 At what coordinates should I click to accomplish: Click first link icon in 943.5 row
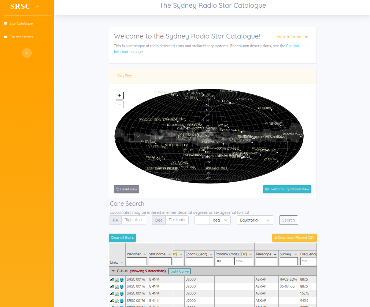(112, 301)
